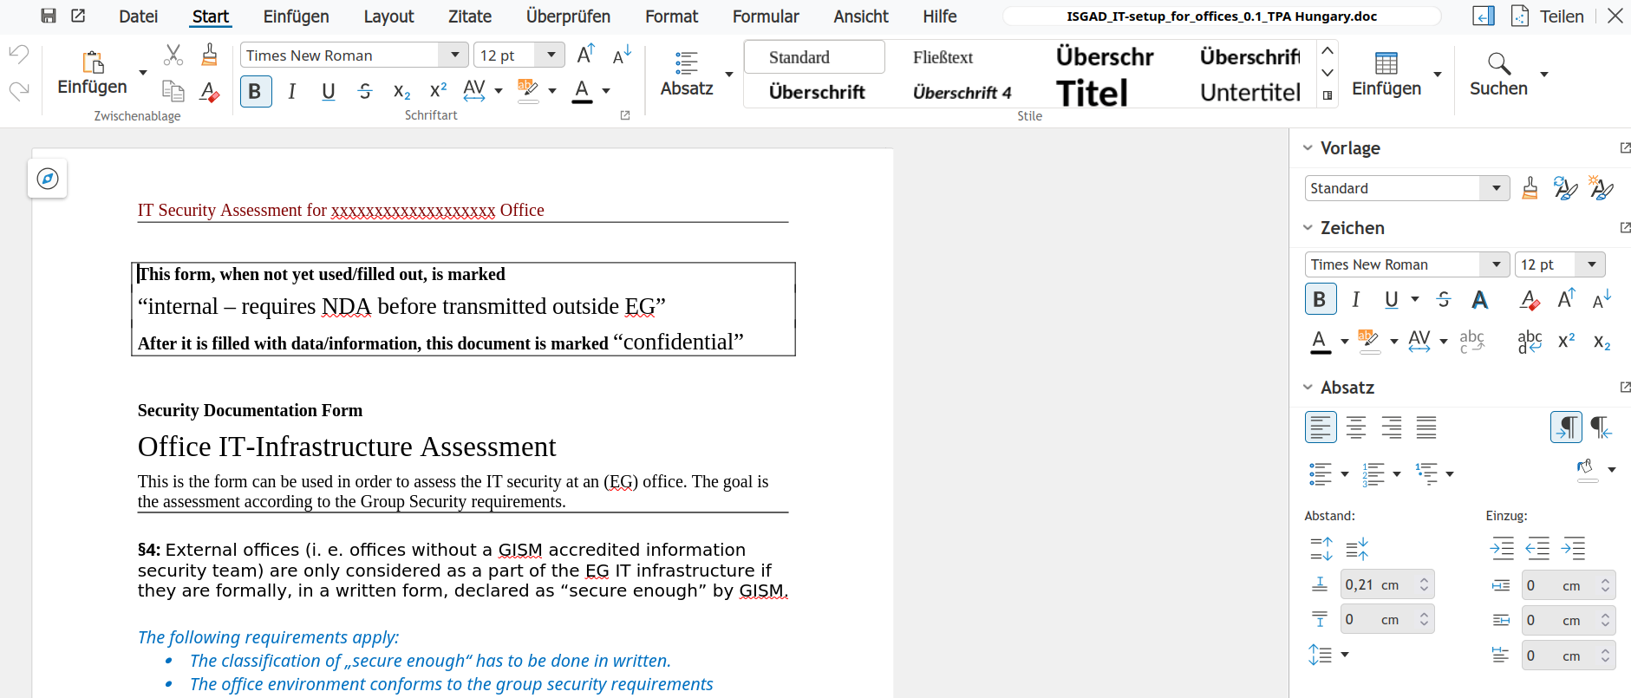Click the Save document icon
The width and height of the screenshot is (1631, 698).
[x=49, y=16]
